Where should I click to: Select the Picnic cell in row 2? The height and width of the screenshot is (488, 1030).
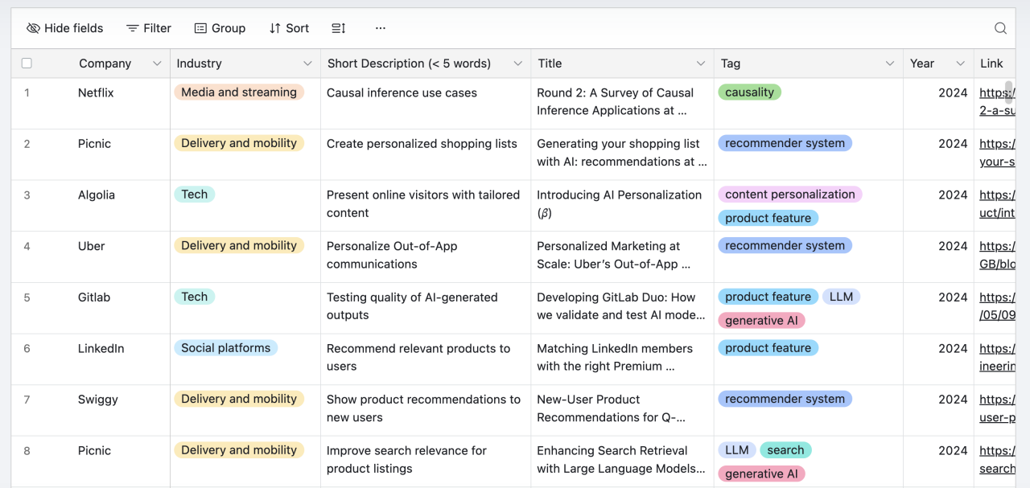tap(94, 144)
